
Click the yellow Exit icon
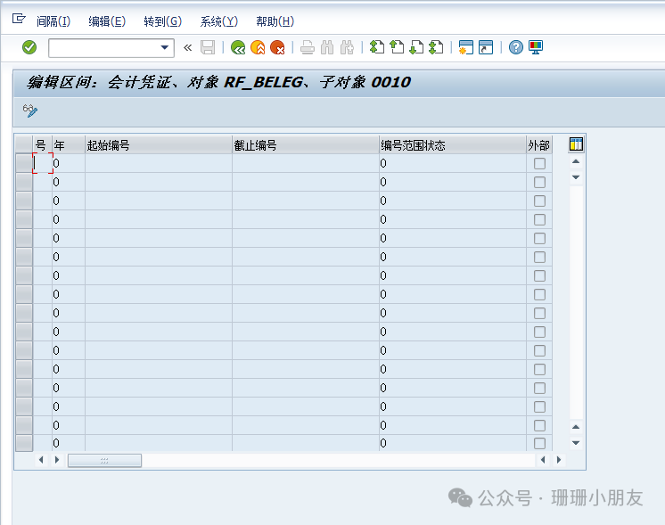258,47
